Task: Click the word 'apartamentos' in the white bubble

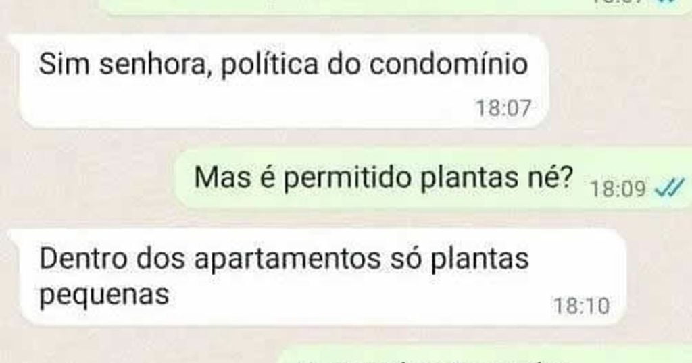Action: [x=287, y=259]
